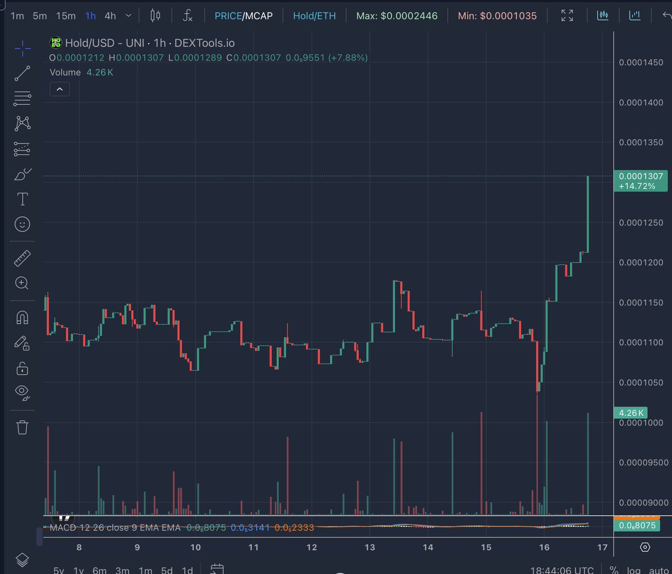Click the undo arrow icon

tap(666, 16)
